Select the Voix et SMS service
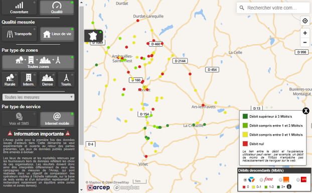312x193 pixels. (19, 119)
